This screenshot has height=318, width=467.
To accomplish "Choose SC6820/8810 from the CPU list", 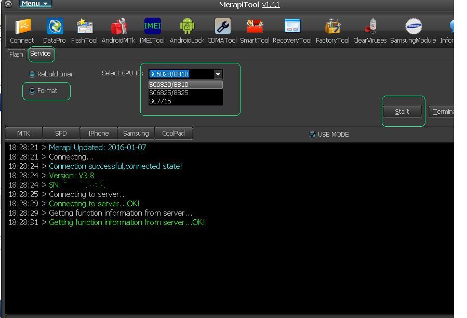I will tap(185, 85).
